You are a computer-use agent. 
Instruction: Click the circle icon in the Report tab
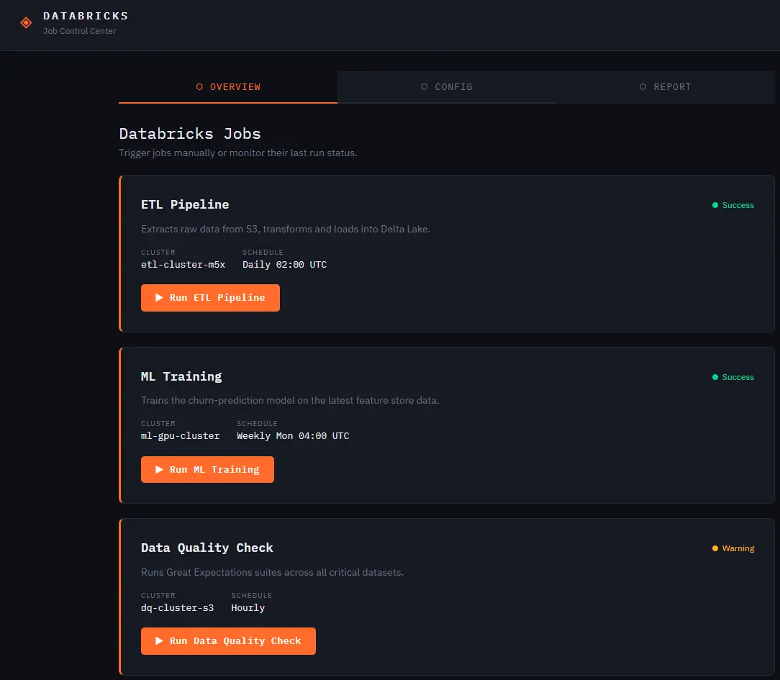[643, 87]
